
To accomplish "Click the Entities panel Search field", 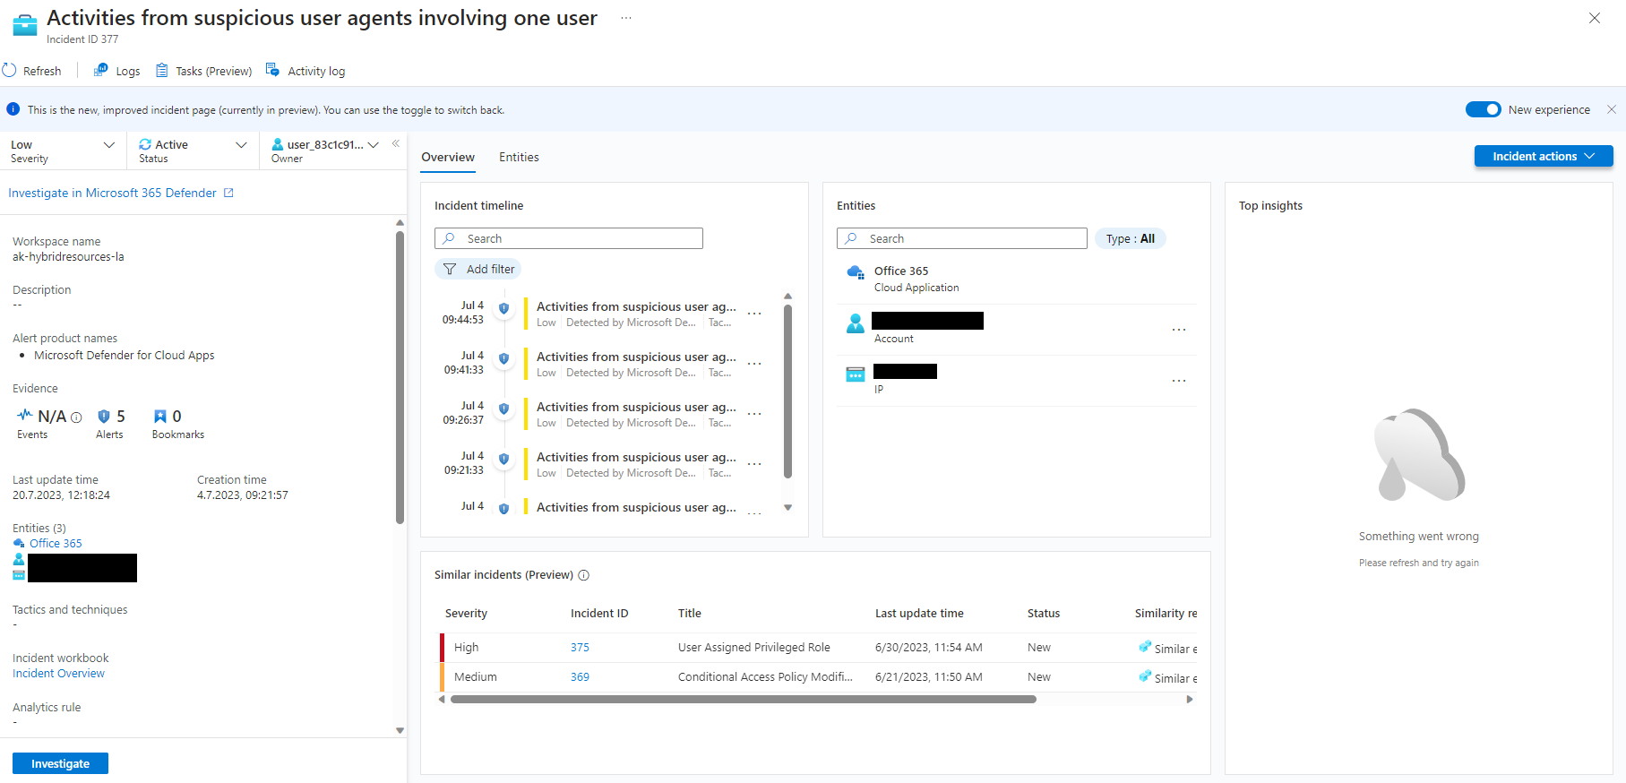I will tap(962, 238).
